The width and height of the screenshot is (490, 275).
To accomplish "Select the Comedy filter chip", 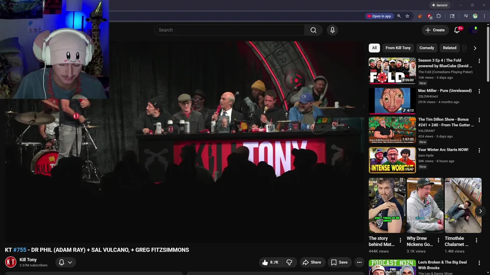I will click(x=426, y=48).
